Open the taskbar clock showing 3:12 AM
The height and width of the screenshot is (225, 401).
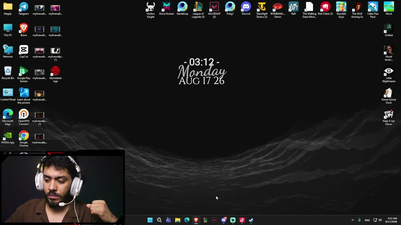391,220
